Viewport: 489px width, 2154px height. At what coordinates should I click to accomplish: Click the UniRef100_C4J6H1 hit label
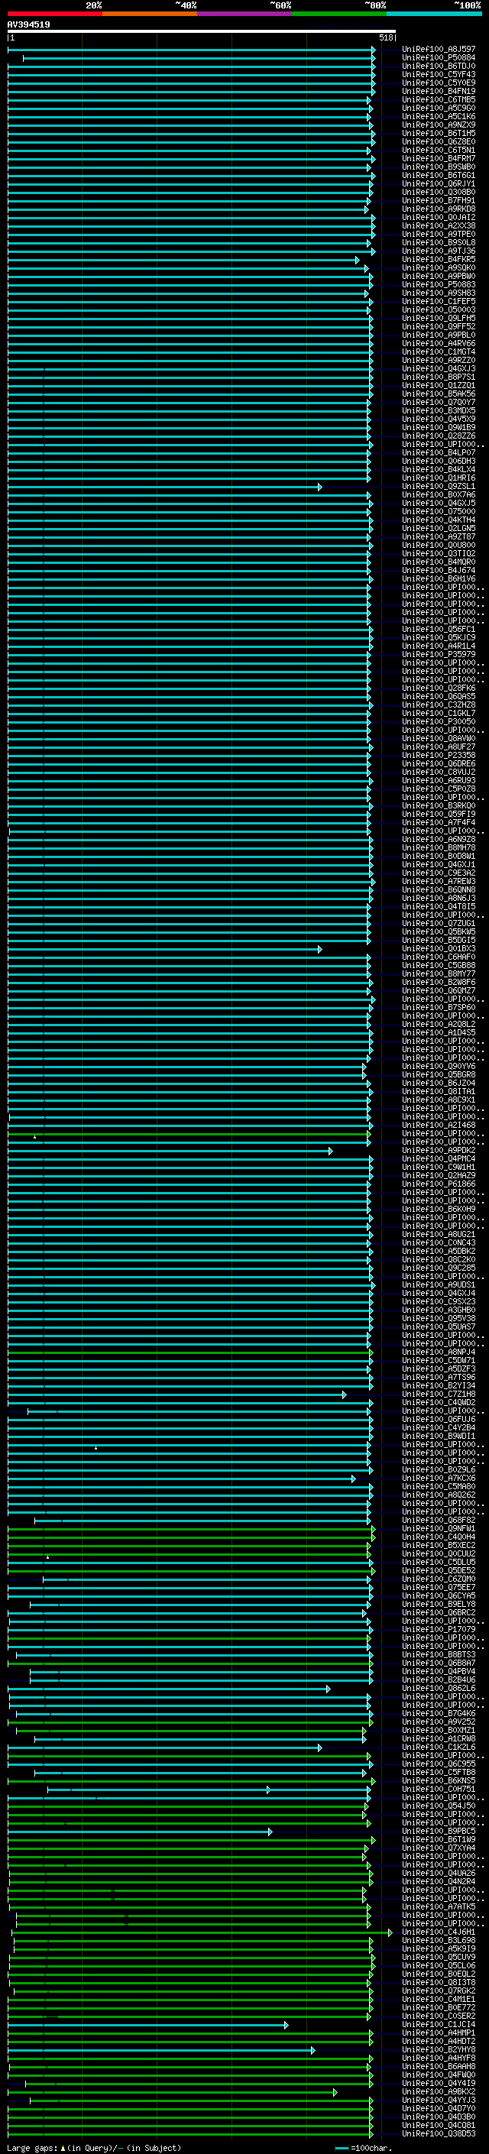tap(438, 1932)
